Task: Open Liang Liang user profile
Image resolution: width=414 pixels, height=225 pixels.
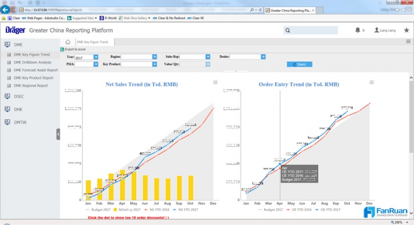Action: (385, 30)
